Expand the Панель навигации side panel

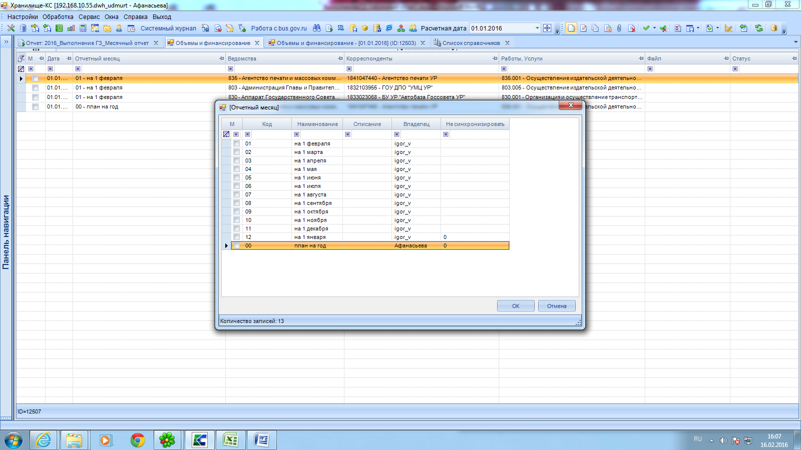(x=6, y=42)
